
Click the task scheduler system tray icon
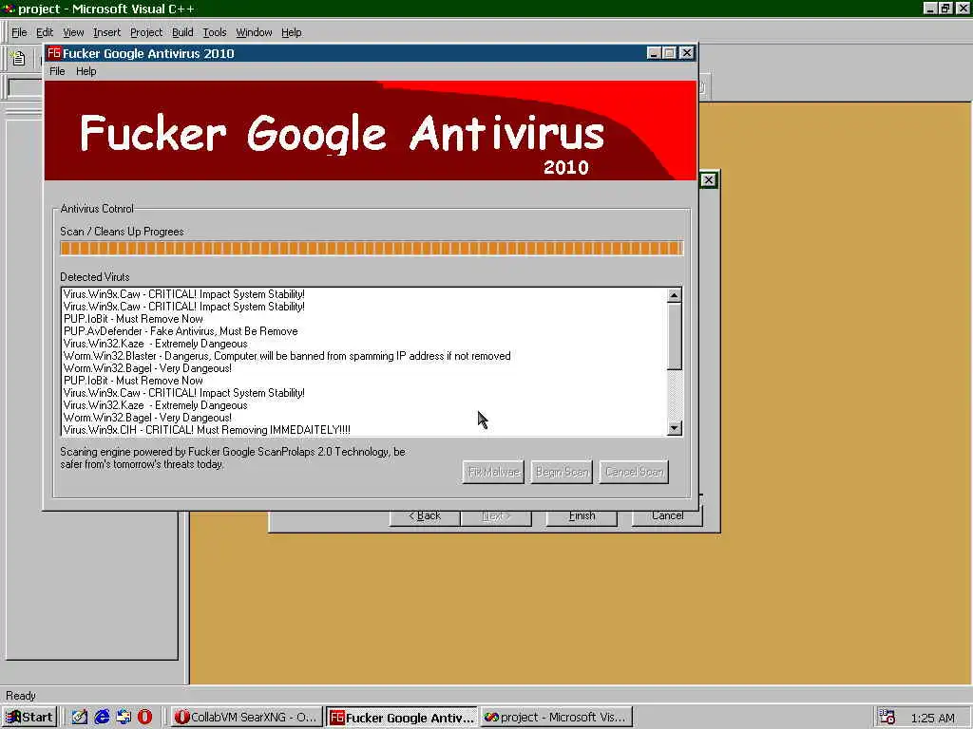(x=887, y=718)
